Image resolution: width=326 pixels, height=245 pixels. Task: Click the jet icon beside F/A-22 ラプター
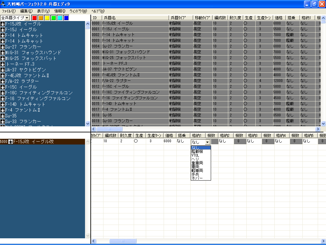3,81
